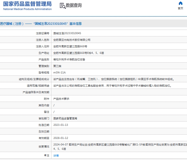Open the 数据查询 search icon
The image size is (187, 160).
tap(63, 6)
